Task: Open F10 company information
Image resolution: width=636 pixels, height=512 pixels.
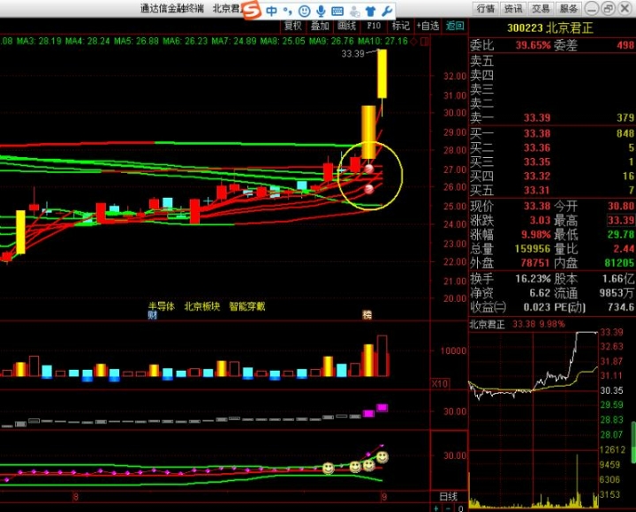Action: pos(374,26)
